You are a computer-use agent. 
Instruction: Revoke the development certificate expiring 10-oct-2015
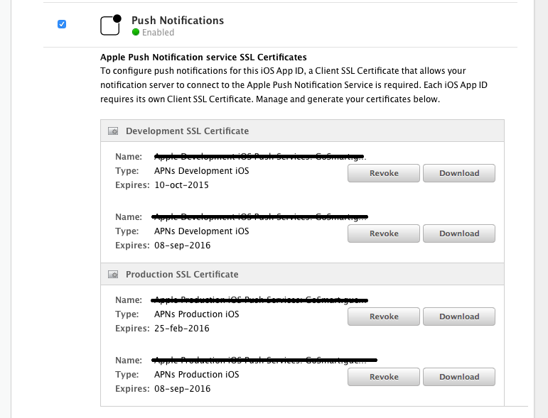(384, 173)
